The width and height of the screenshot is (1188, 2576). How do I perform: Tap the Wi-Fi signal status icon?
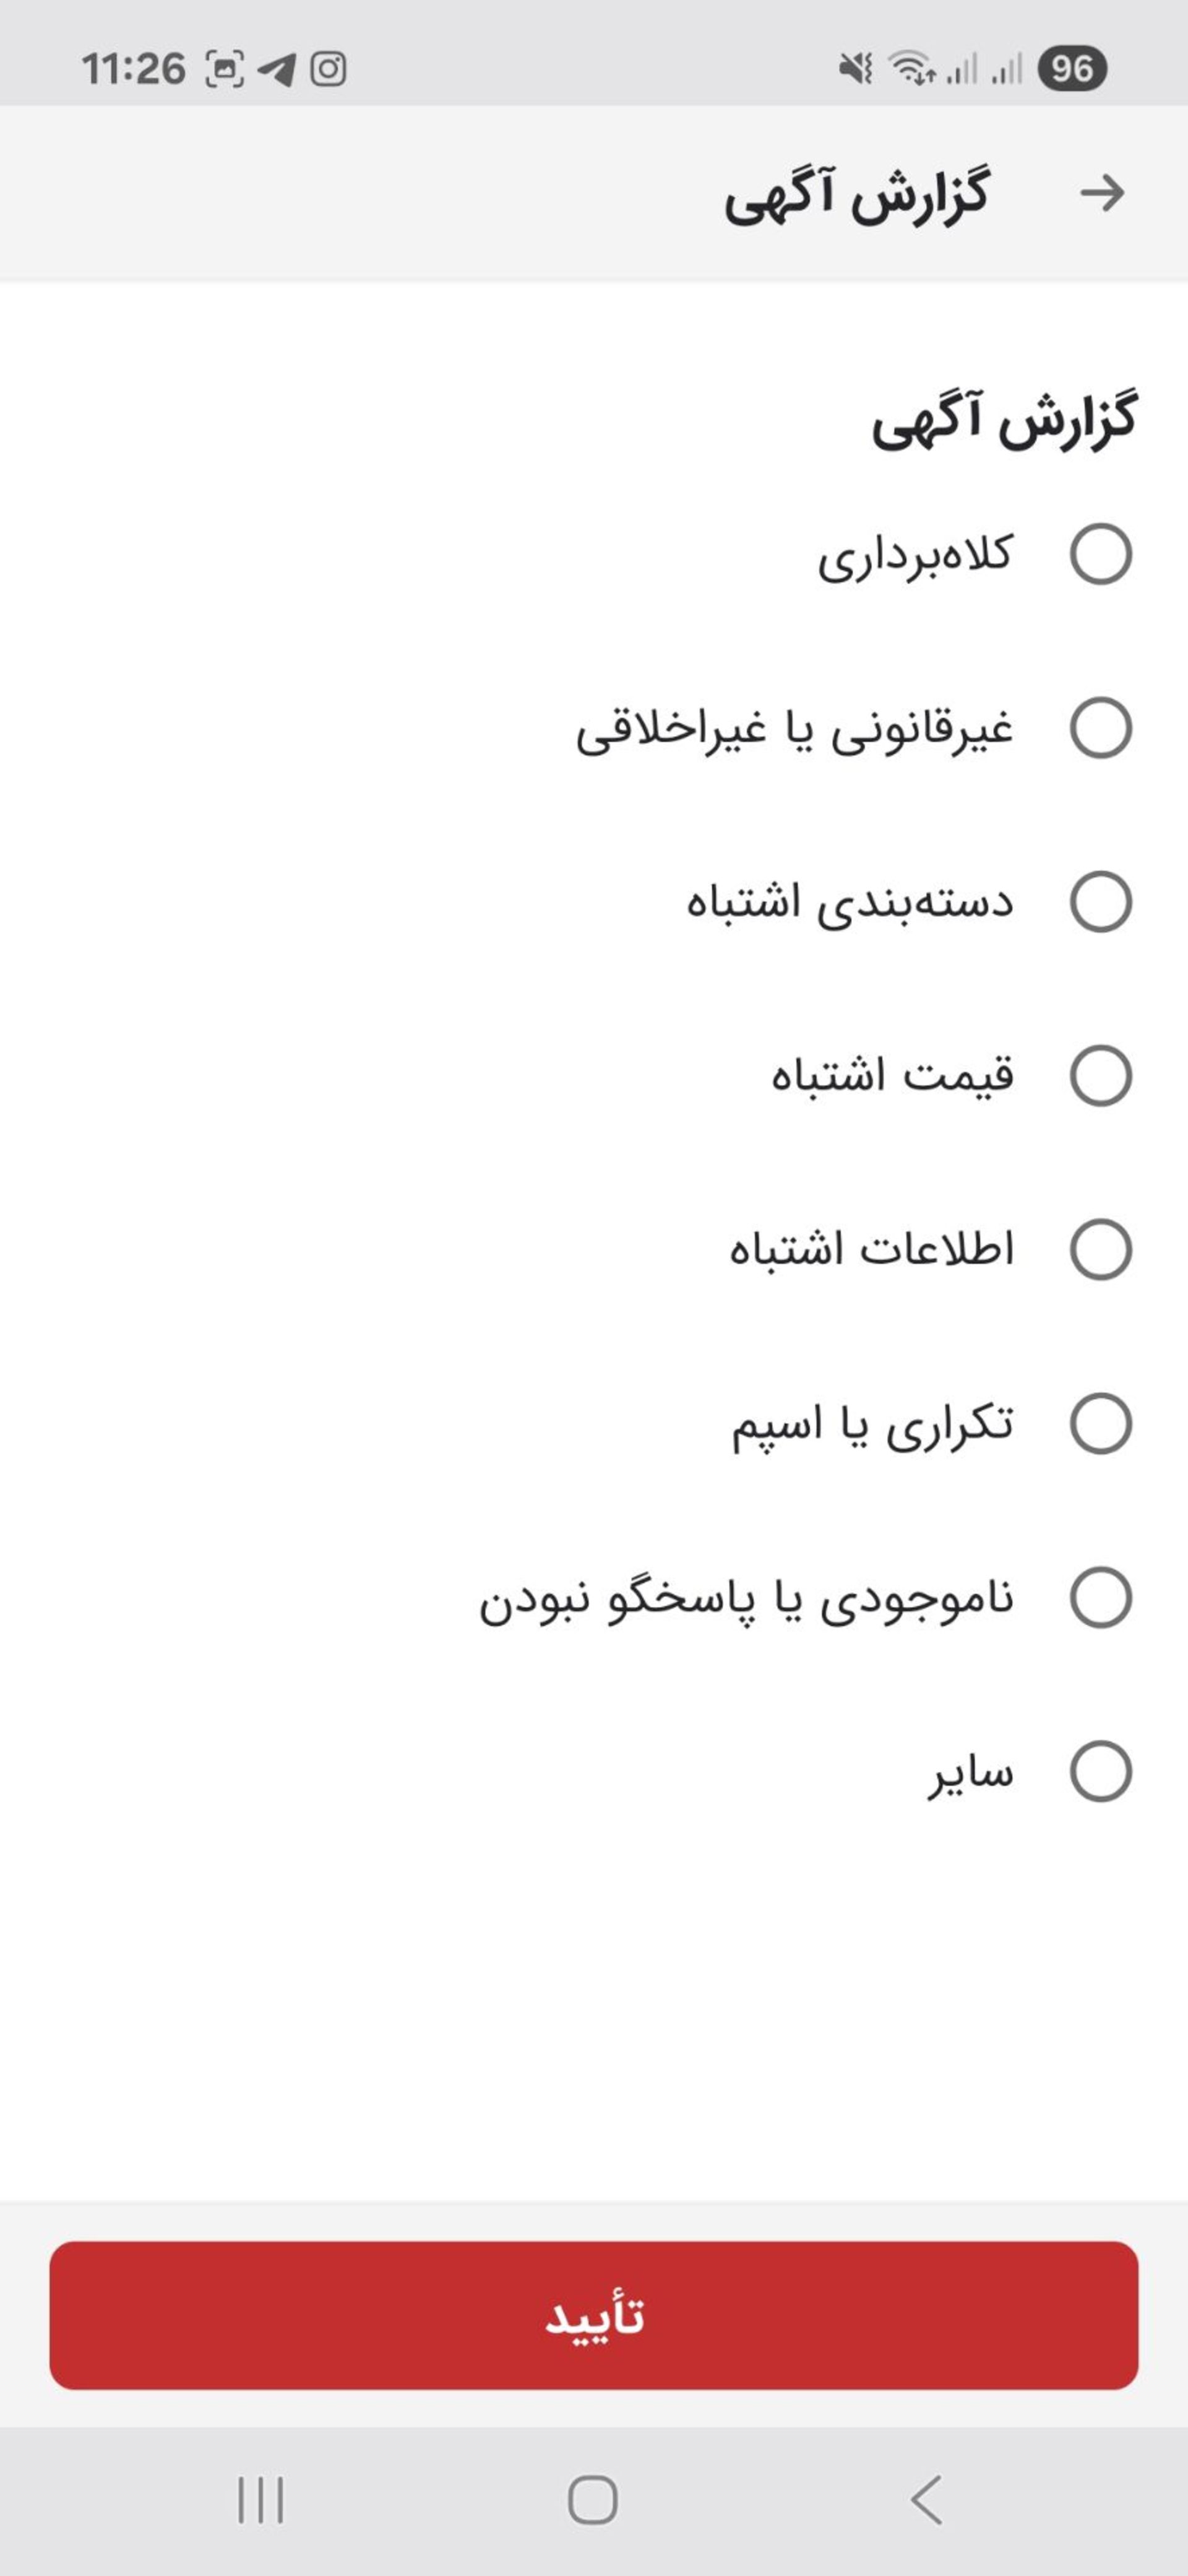(910, 69)
